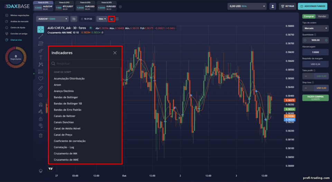Select Canal de Preço indicator
Screen dimensions: 332x182
tap(63, 135)
